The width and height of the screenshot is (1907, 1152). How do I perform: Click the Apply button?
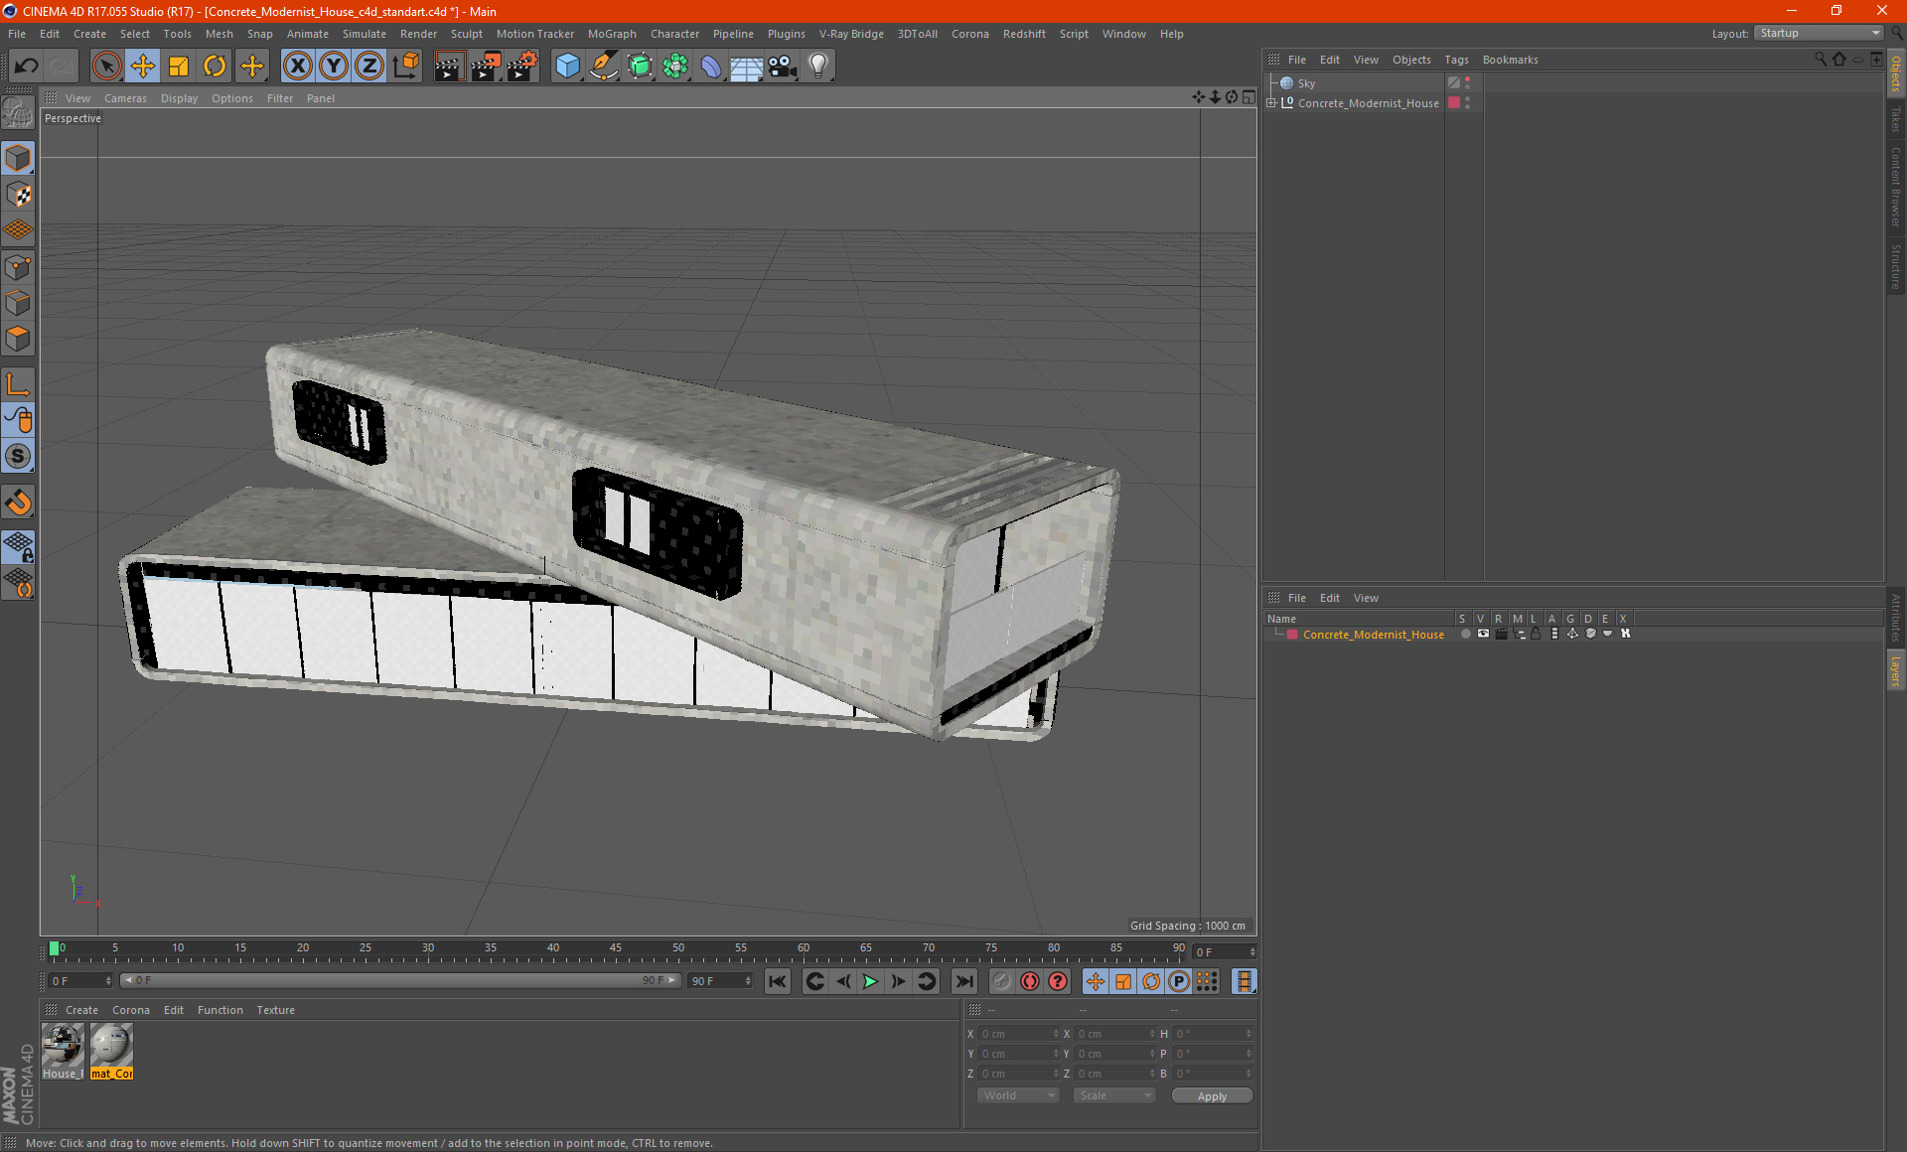pos(1212,1096)
